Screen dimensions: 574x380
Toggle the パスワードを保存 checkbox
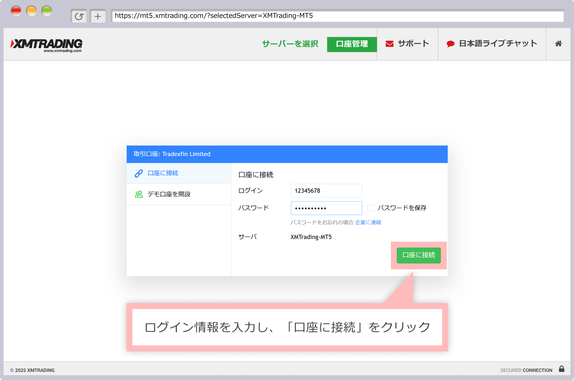pyautogui.click(x=371, y=208)
